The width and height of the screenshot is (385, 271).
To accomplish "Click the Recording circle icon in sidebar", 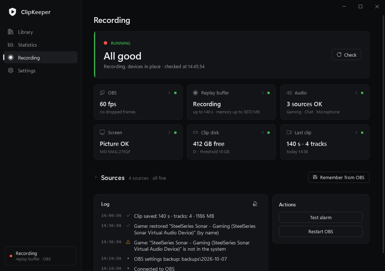I will pyautogui.click(x=11, y=58).
